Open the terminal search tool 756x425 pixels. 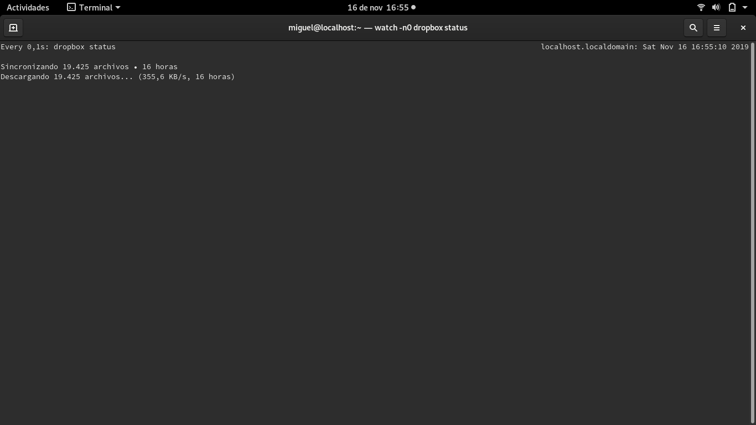tap(693, 28)
